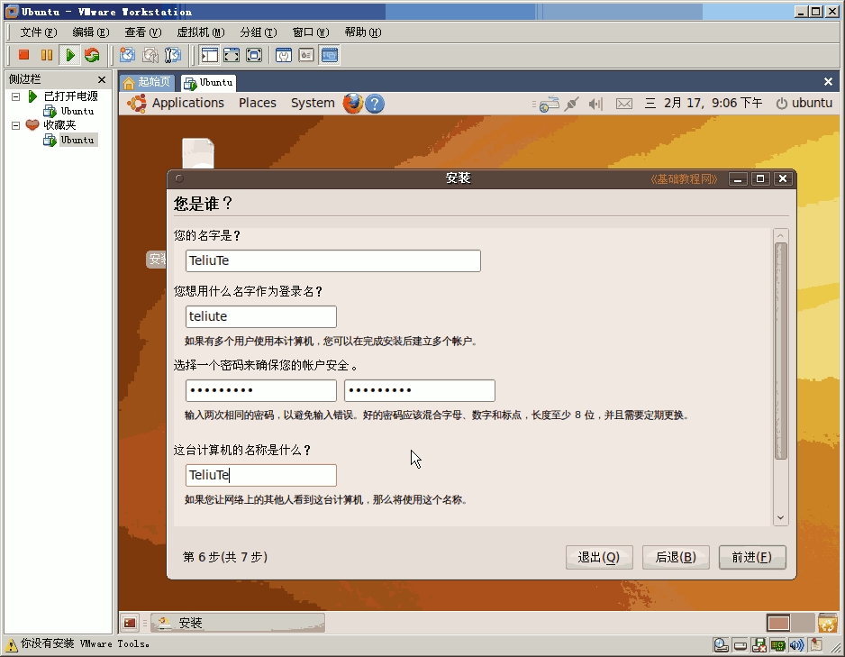
Task: Click the Suspend (pause) toolbar icon
Action: click(x=47, y=55)
